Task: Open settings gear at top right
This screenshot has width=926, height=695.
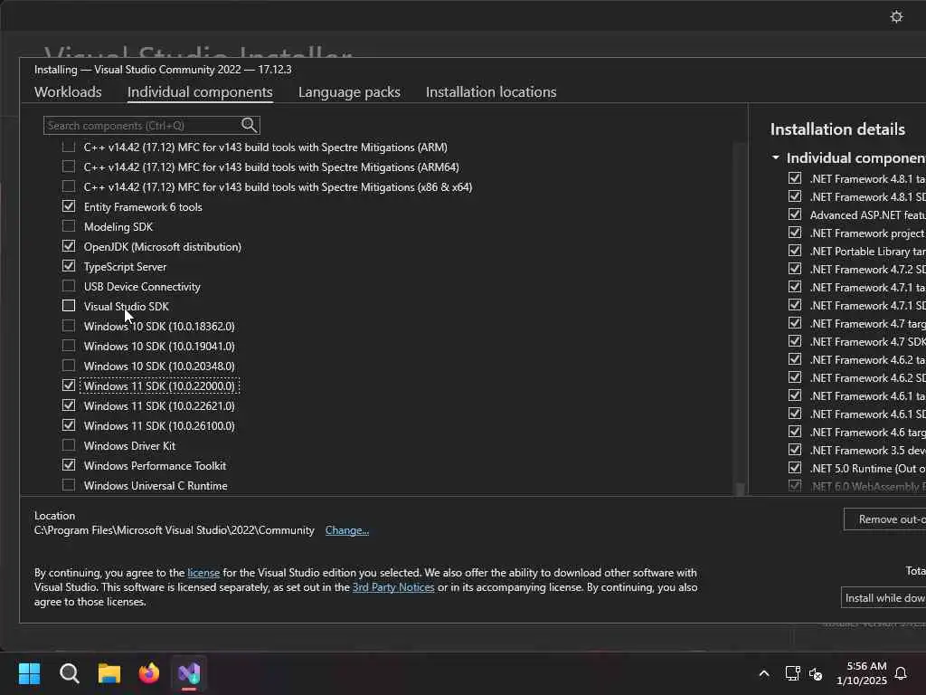Action: tap(896, 16)
